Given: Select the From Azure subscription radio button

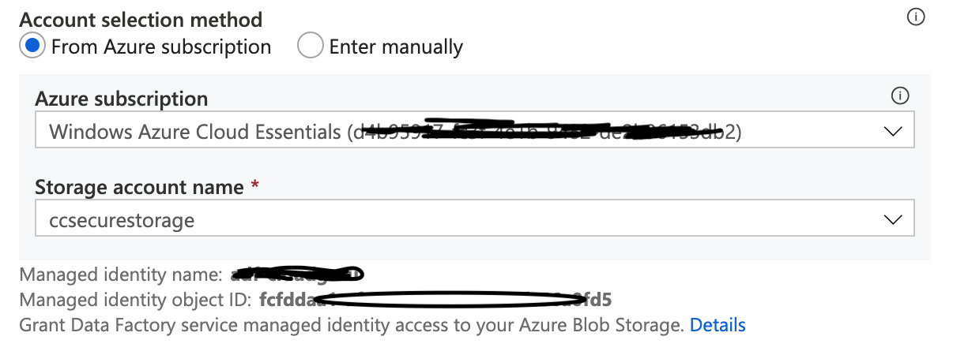Looking at the screenshot, I should point(32,46).
